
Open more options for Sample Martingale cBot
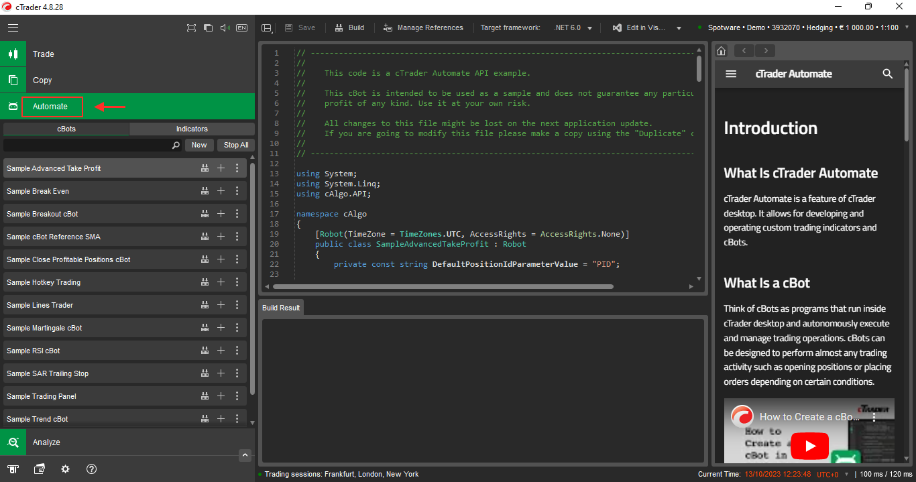pos(237,328)
